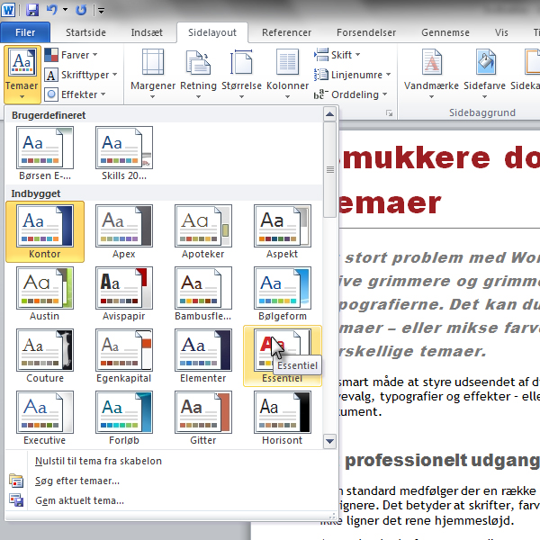Screen dimensions: 540x540
Task: Click the Save icon in quick access toolbar
Action: (x=32, y=10)
